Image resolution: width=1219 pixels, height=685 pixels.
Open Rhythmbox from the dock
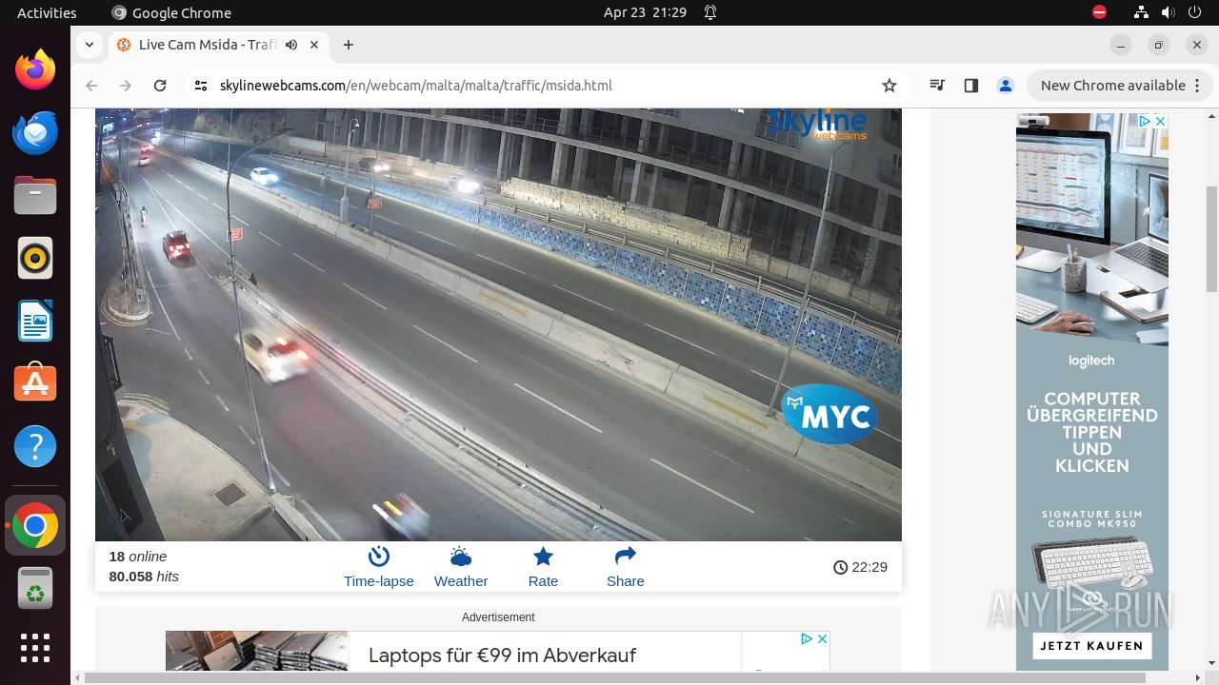(x=35, y=258)
